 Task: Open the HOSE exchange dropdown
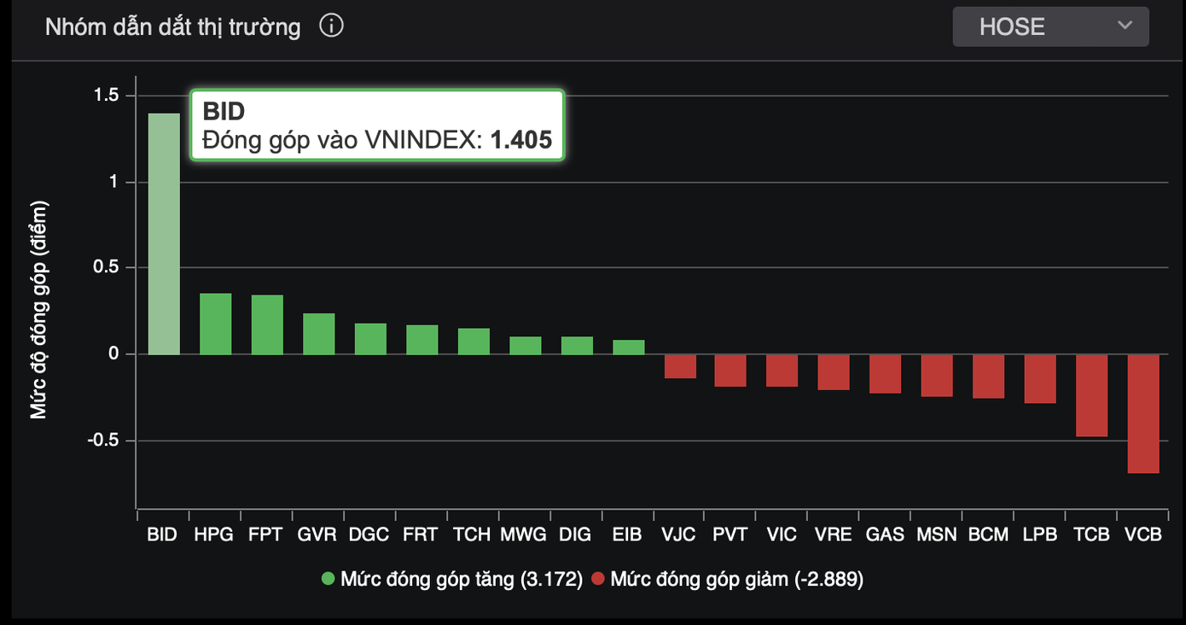click(x=1050, y=26)
